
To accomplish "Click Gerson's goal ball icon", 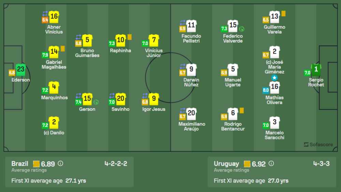I will [96, 102].
